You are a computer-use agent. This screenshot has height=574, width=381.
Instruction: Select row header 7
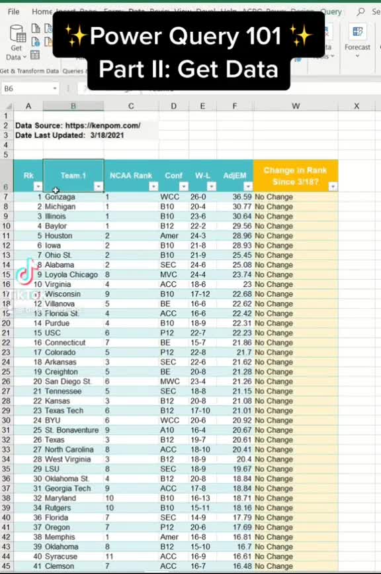(x=6, y=197)
